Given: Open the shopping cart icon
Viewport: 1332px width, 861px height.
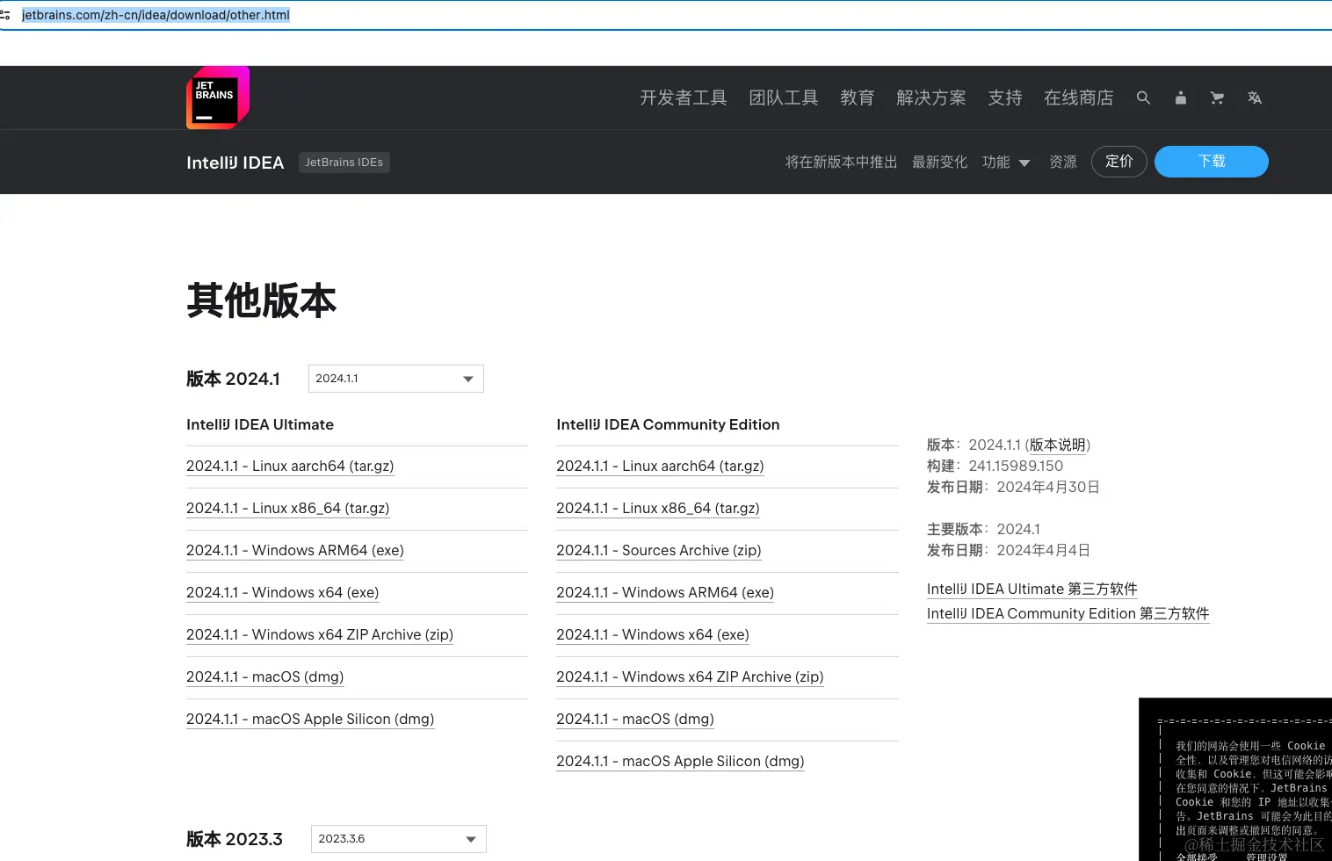Looking at the screenshot, I should point(1217,98).
